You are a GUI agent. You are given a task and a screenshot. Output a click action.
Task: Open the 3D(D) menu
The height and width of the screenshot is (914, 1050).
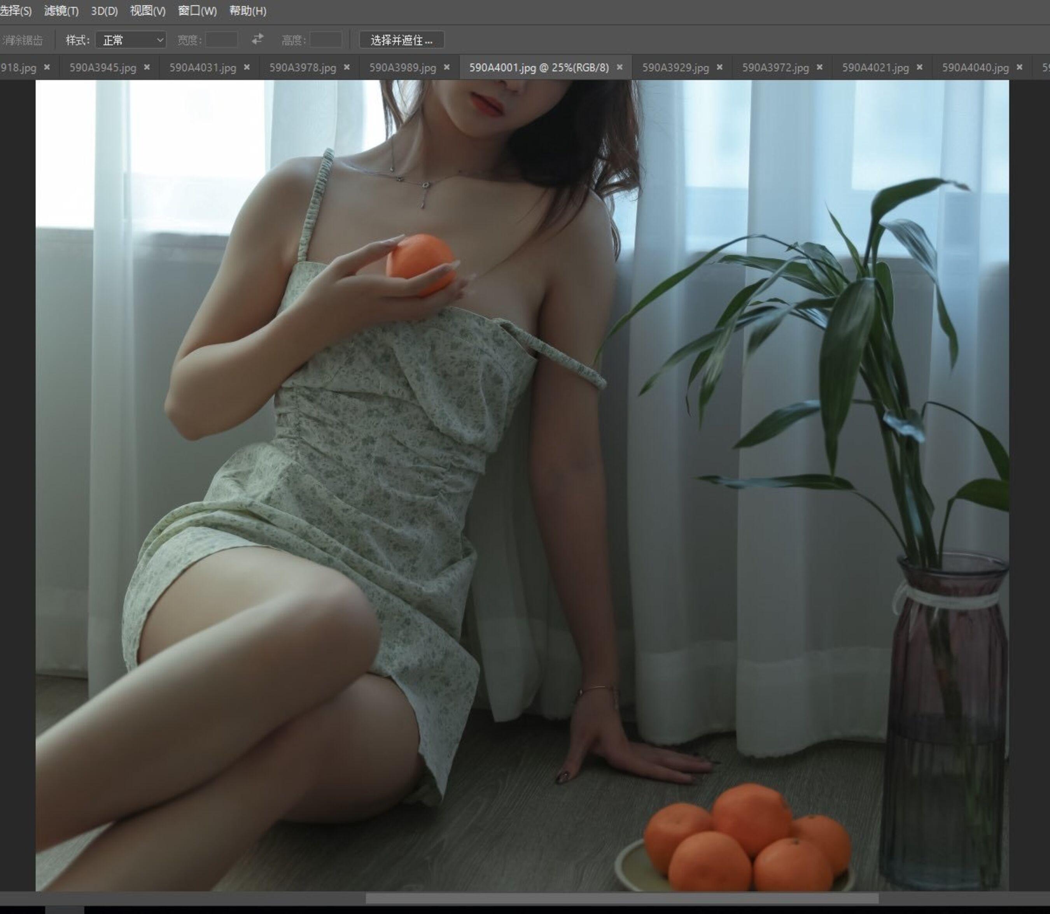(x=104, y=11)
